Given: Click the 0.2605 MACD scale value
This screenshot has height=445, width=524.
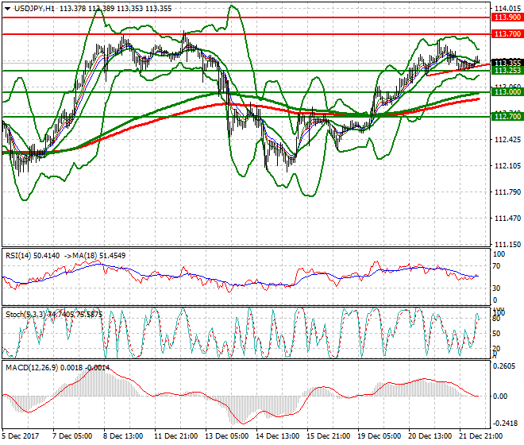Looking at the screenshot, I should pyautogui.click(x=504, y=366).
